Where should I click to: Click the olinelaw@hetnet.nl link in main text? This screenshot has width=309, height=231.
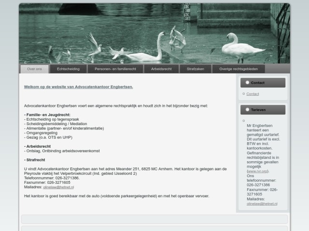(x=58, y=187)
